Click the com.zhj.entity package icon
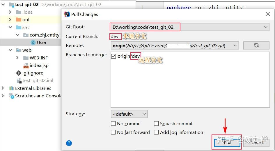Screen dimensions: 275x151 pos(26,35)
